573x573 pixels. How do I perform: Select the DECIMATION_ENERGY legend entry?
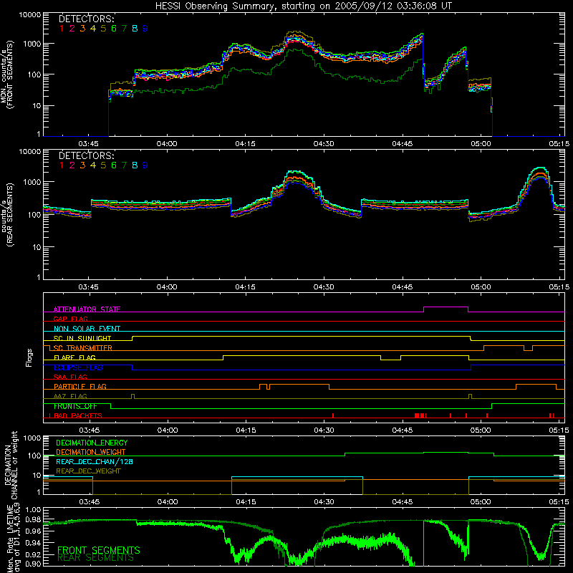(92, 443)
